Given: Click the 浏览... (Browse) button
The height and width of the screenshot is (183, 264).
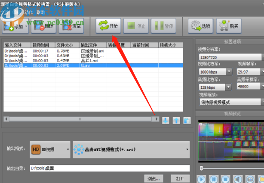Looking at the screenshot, I should (153, 178).
